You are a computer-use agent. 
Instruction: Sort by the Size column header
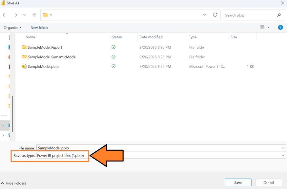[x=234, y=37]
